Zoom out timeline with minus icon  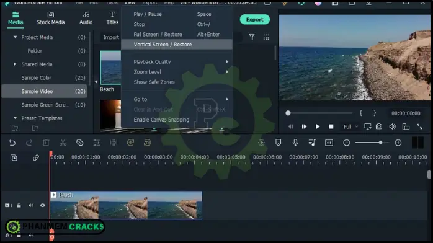click(346, 143)
